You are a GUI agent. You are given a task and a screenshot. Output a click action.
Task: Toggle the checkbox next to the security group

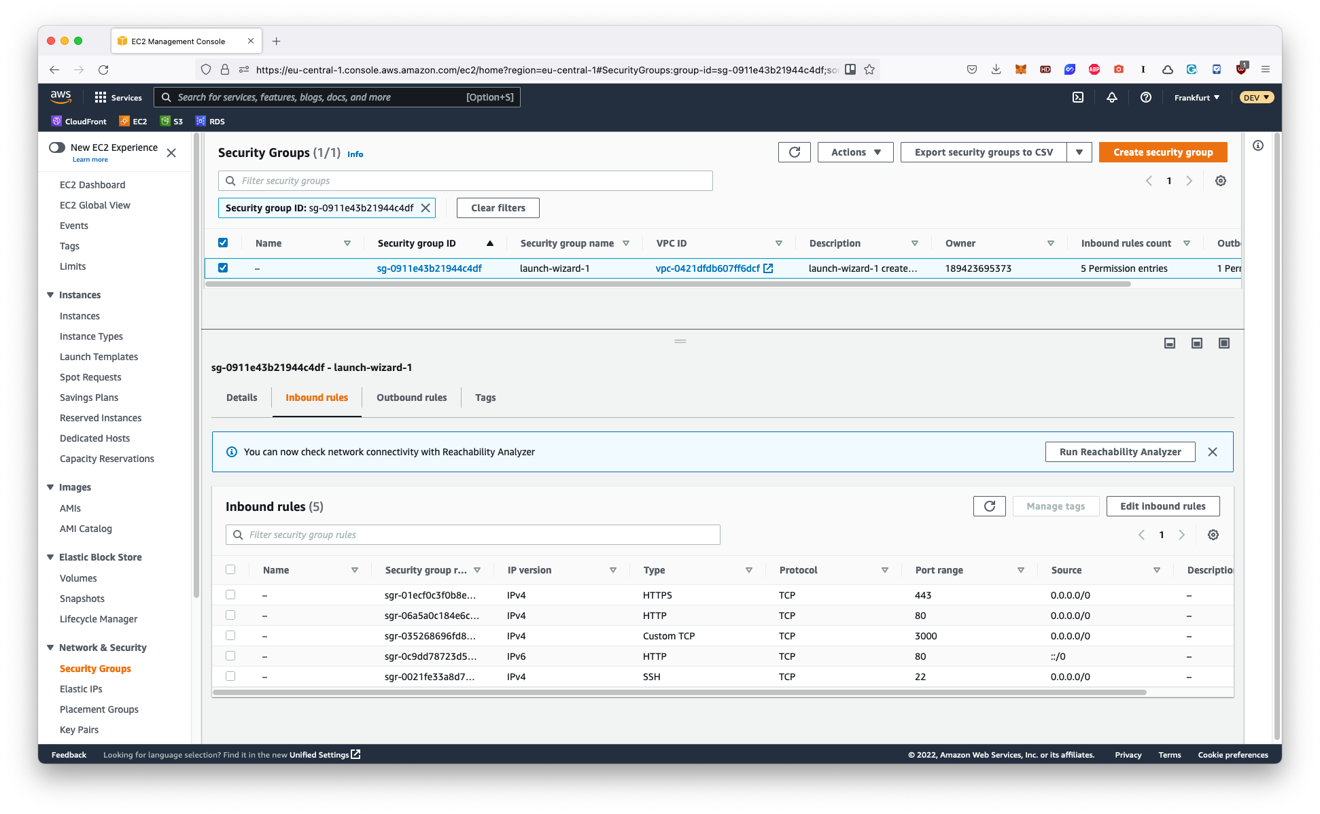[224, 268]
